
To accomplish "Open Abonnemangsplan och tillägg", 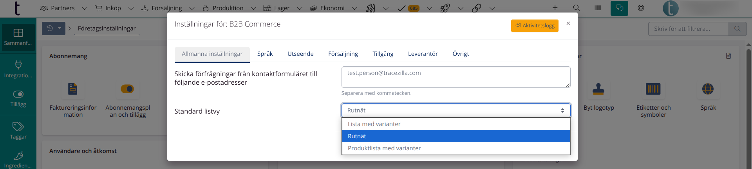I will click(x=128, y=100).
